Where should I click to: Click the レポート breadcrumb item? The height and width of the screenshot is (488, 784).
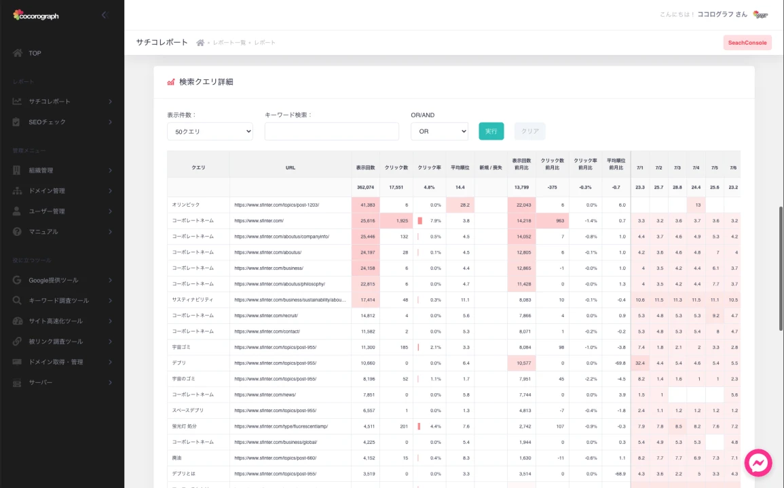point(265,43)
